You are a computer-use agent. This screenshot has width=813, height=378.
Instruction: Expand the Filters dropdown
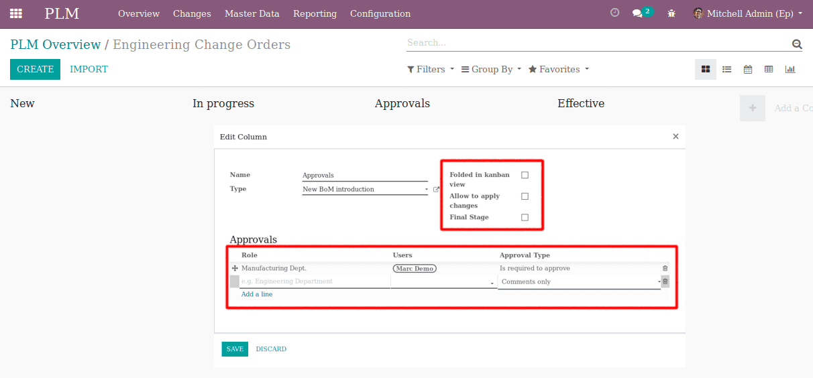[x=431, y=69]
